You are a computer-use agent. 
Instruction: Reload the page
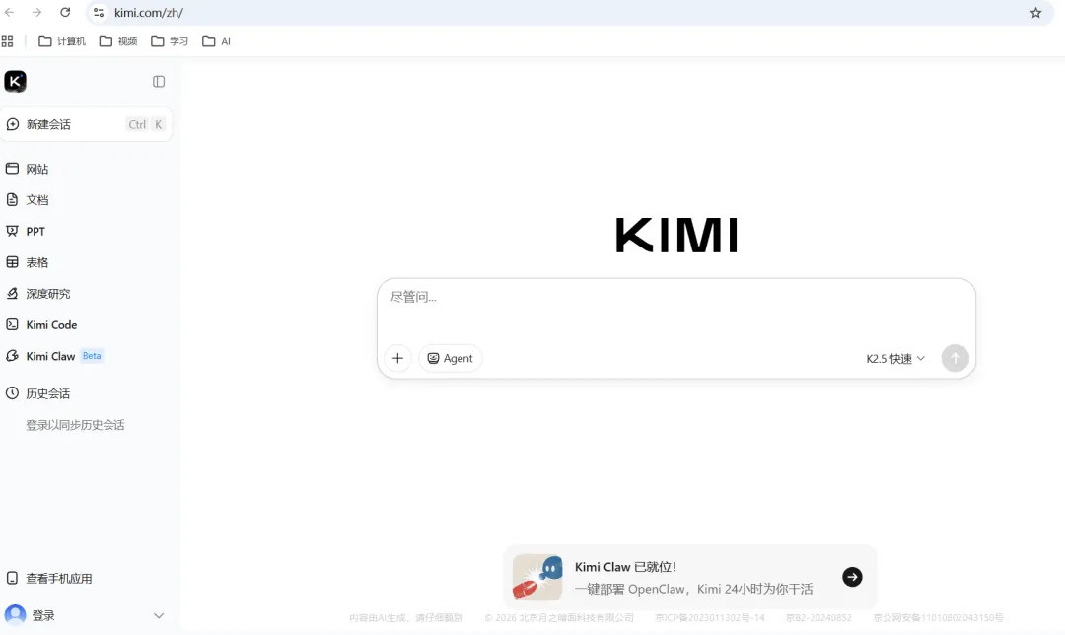tap(65, 12)
